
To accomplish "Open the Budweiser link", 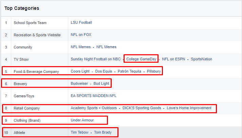I will 79,83.
